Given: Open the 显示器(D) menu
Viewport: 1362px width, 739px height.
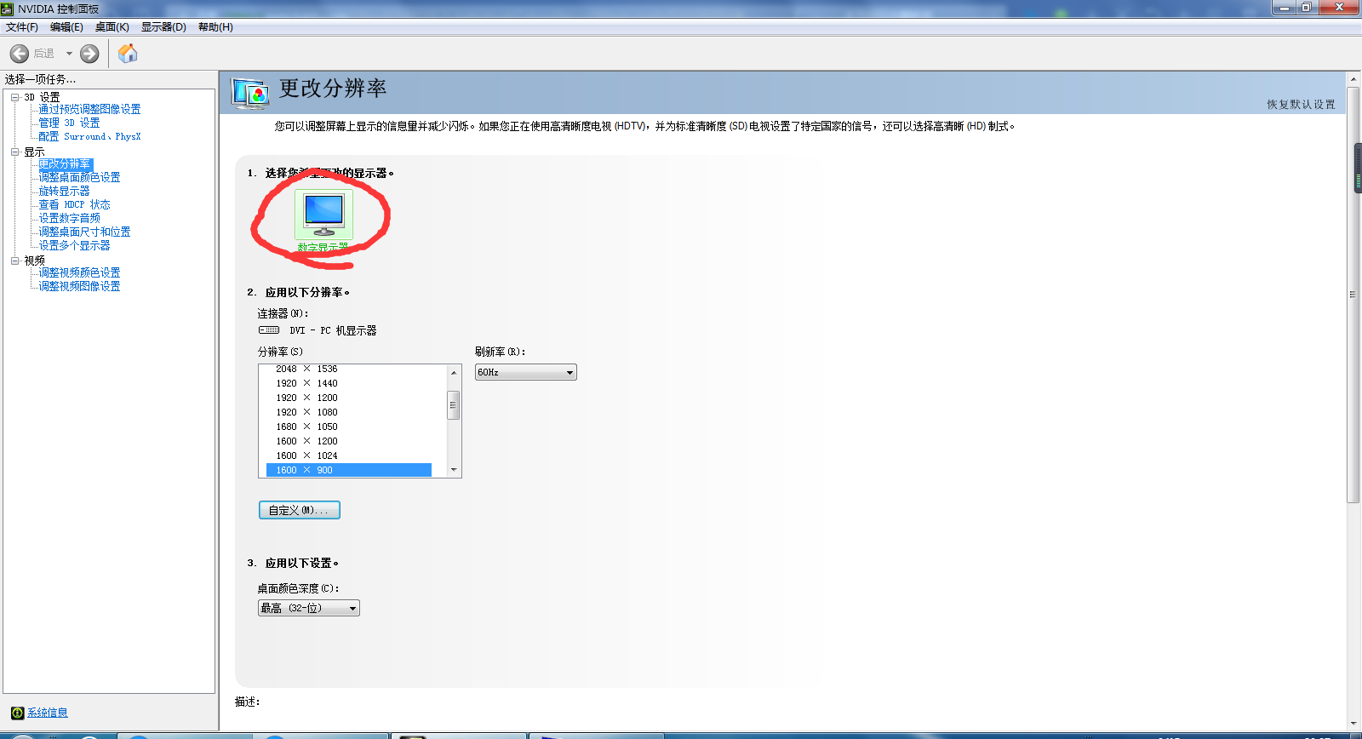Looking at the screenshot, I should [163, 27].
